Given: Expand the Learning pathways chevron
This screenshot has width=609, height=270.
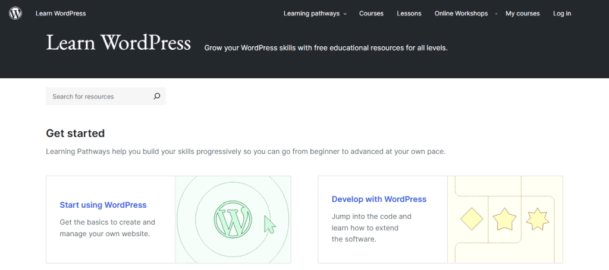Looking at the screenshot, I should tap(345, 14).
